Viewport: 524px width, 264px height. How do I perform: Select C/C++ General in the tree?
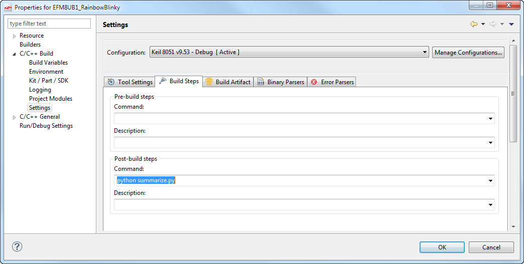tap(40, 117)
